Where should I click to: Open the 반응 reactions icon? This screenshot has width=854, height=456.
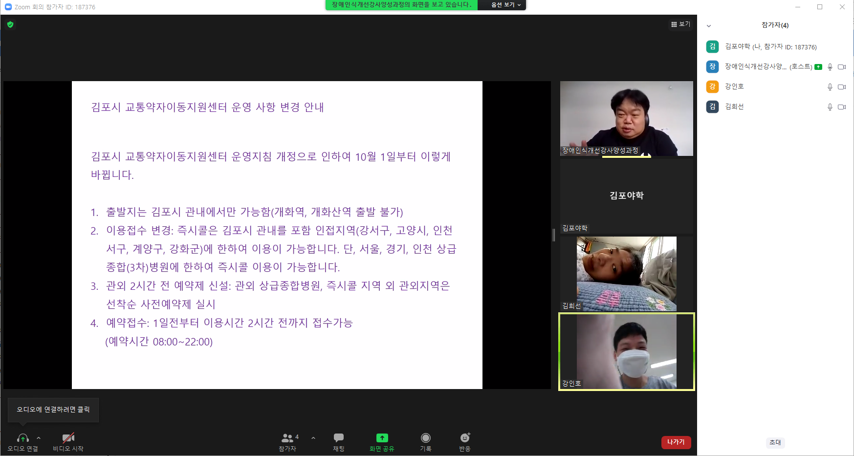coord(465,437)
